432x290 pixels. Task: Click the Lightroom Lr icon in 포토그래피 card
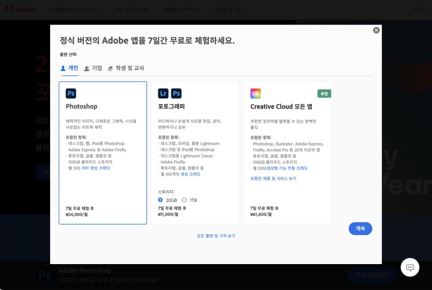point(163,93)
